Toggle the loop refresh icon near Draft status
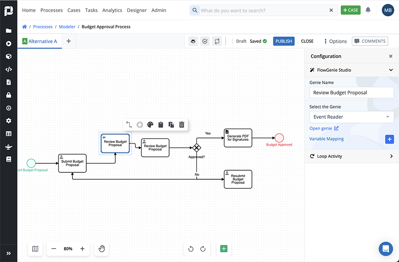This screenshot has height=262, width=399. (217, 41)
